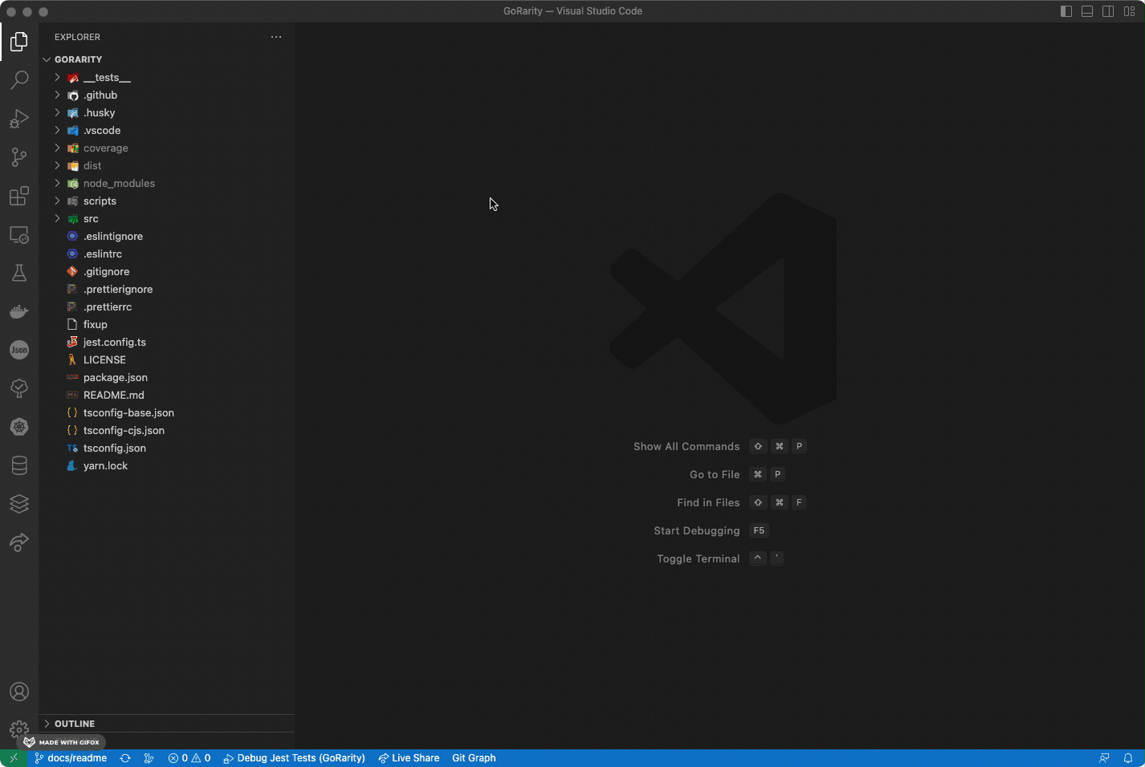Expand the src folder
This screenshot has height=767, width=1145.
pyautogui.click(x=166, y=219)
